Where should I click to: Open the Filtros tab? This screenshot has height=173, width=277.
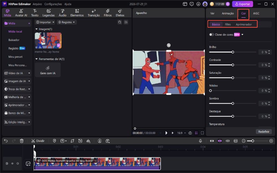point(108,13)
